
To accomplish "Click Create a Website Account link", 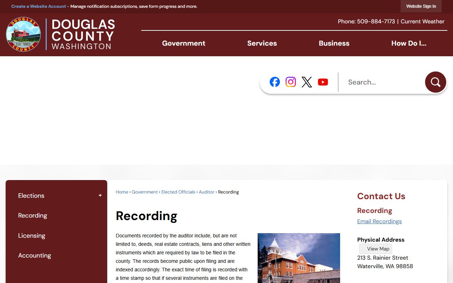I will [39, 6].
